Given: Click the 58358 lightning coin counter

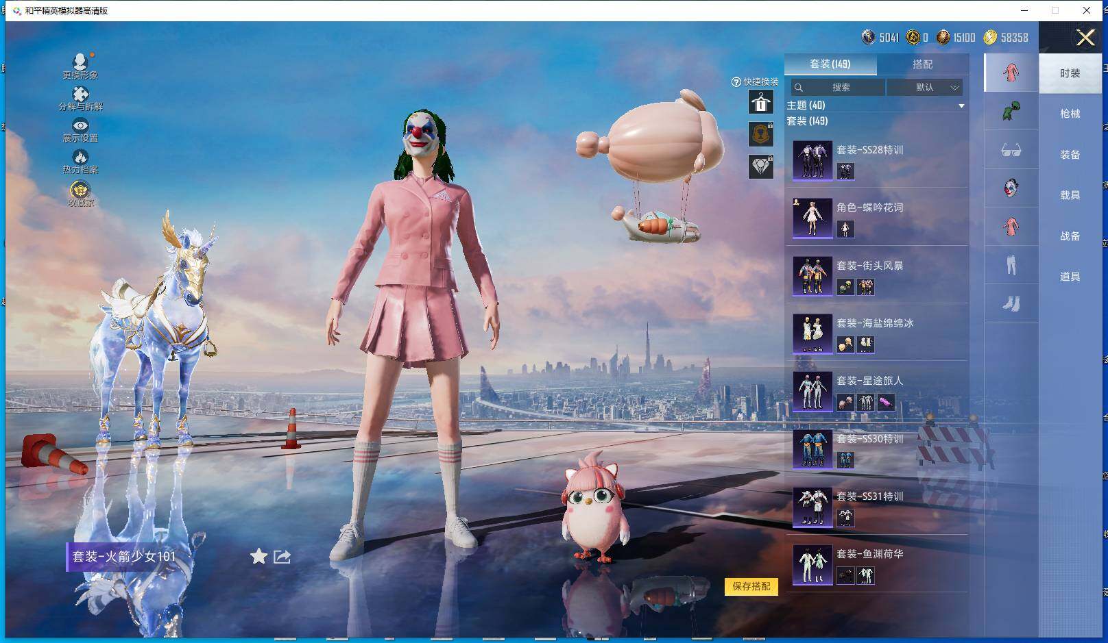Looking at the screenshot, I should 1006,37.
